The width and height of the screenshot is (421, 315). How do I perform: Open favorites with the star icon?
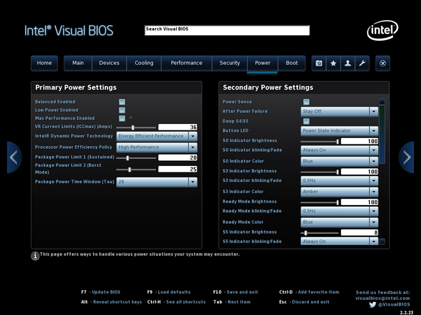click(333, 63)
